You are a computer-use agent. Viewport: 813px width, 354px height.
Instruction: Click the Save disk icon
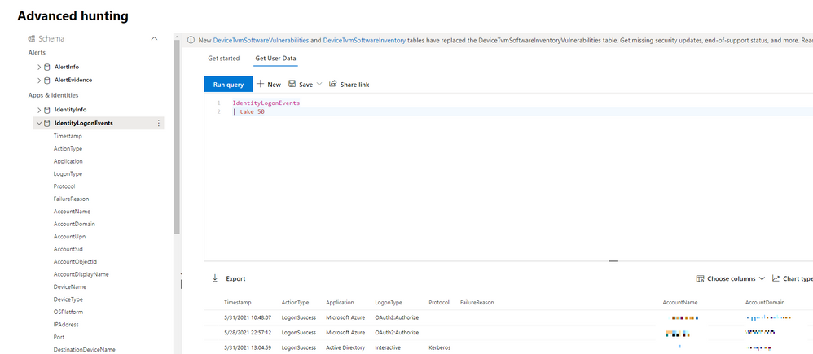pyautogui.click(x=292, y=84)
